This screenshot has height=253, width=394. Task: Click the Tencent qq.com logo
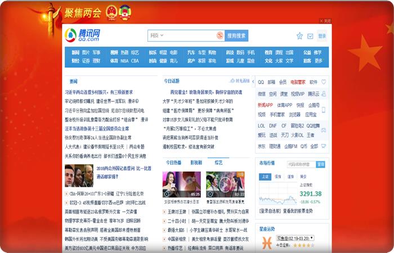click(82, 35)
